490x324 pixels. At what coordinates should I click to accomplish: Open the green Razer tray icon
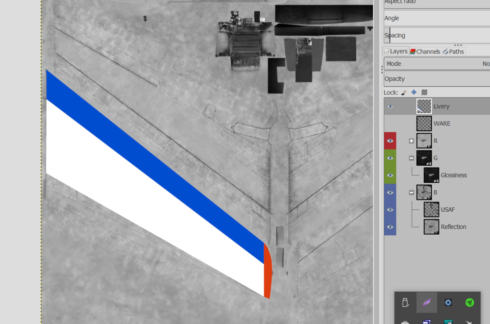tap(469, 302)
